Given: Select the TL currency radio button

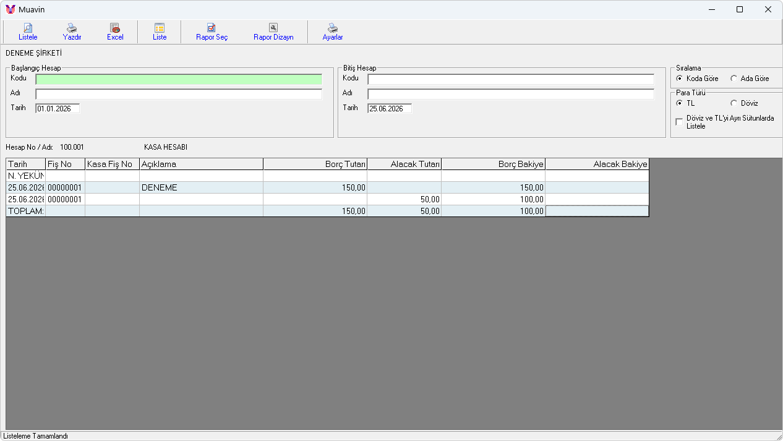Looking at the screenshot, I should click(679, 103).
